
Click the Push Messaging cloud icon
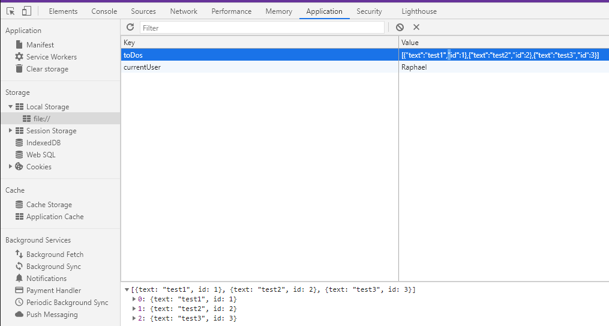tap(19, 315)
